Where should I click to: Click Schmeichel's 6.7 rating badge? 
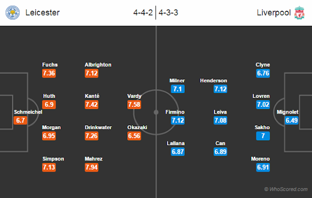(20, 120)
